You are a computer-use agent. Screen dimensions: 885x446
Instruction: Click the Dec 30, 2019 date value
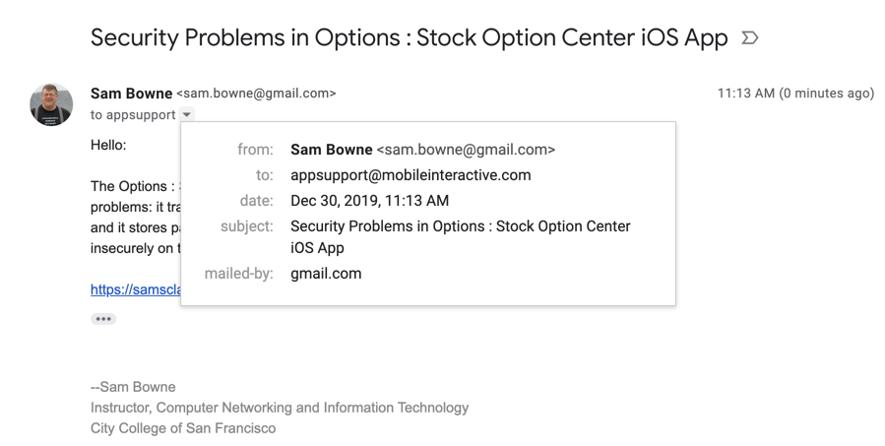(x=369, y=201)
